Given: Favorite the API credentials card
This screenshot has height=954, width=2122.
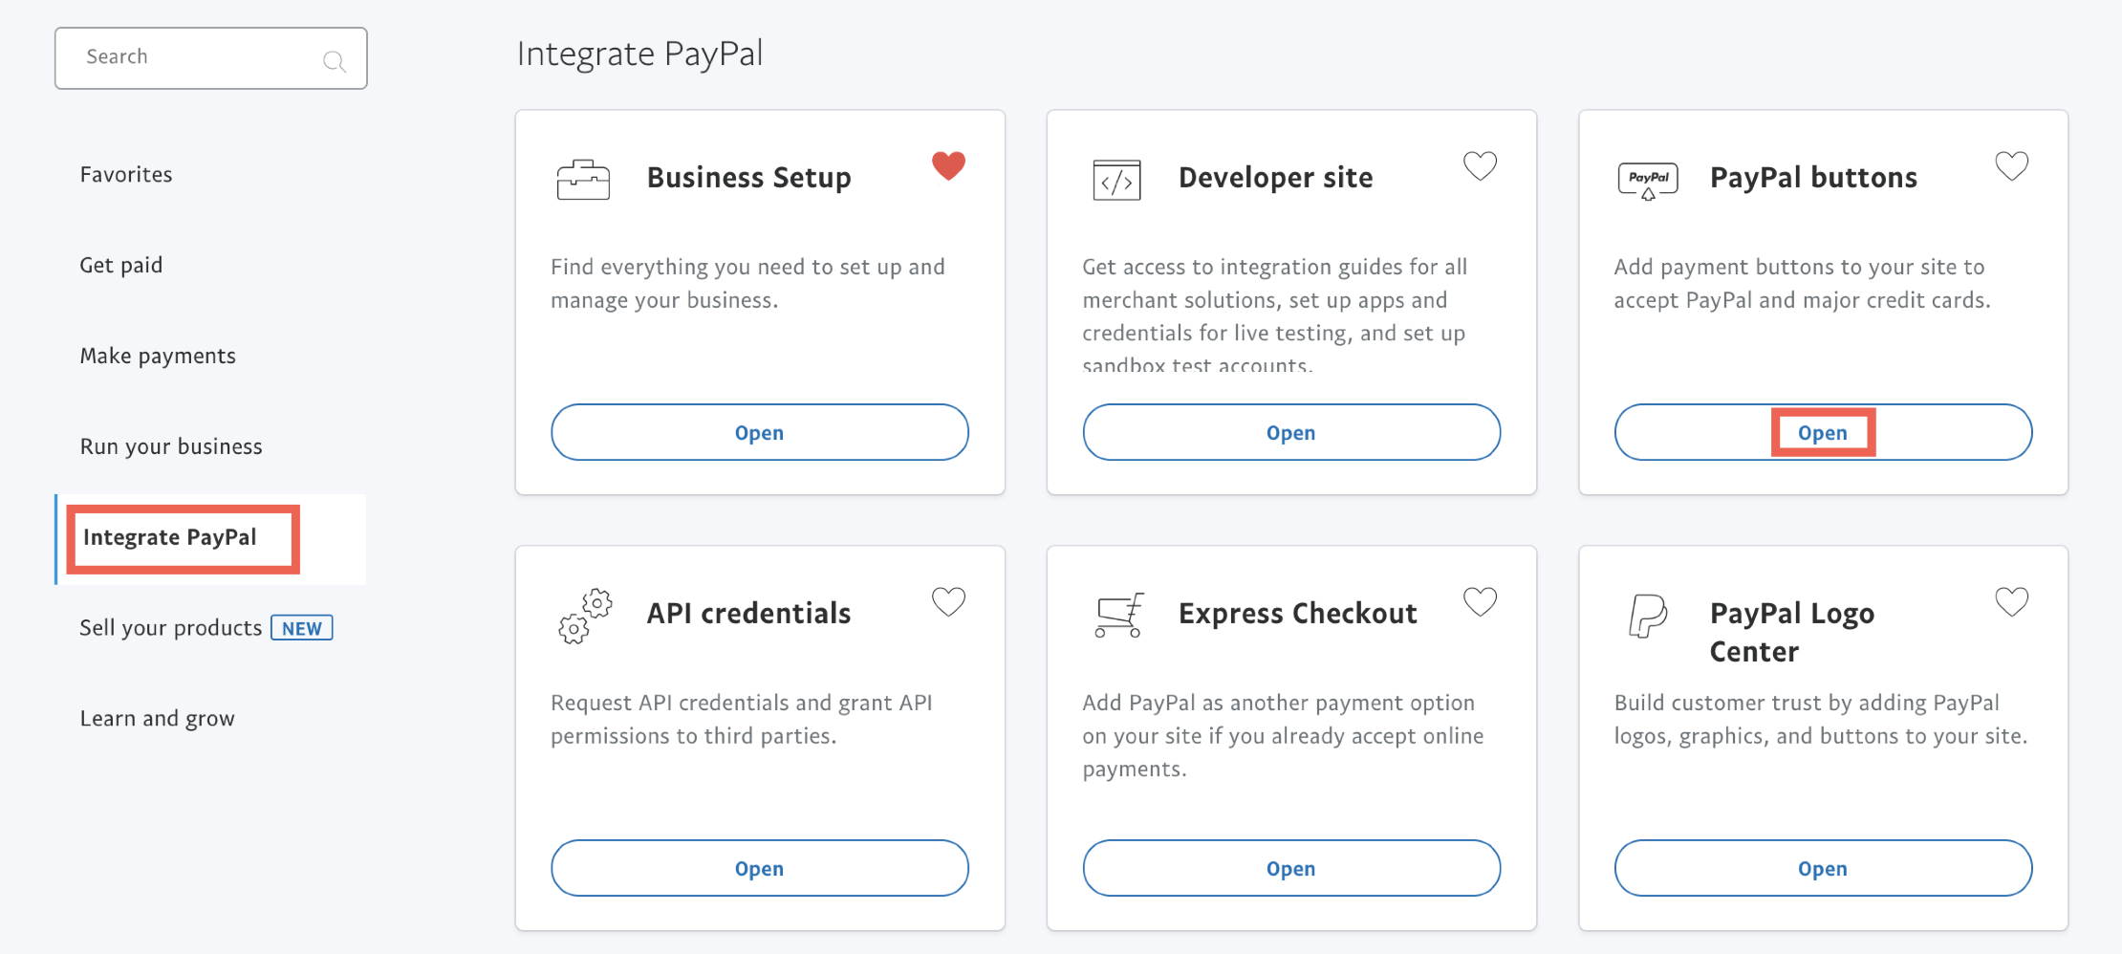Looking at the screenshot, I should tap(949, 601).
